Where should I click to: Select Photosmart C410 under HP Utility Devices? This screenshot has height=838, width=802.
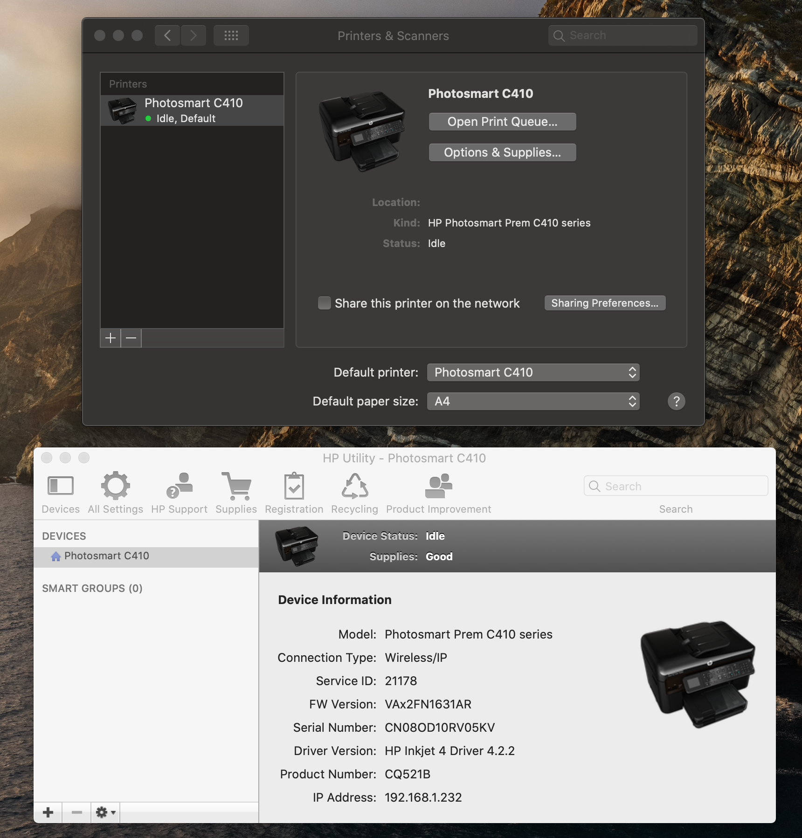[x=106, y=556]
